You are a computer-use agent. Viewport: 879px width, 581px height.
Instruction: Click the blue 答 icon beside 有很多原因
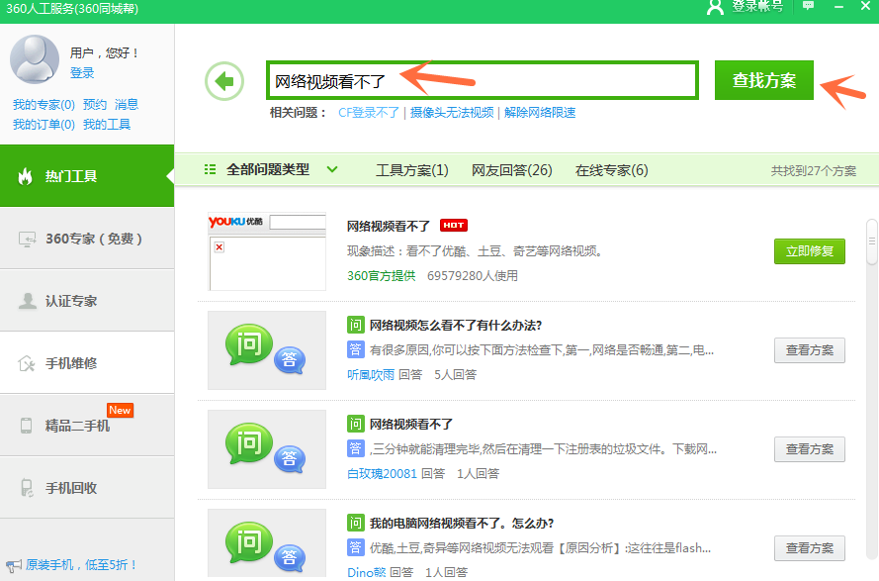coord(355,349)
